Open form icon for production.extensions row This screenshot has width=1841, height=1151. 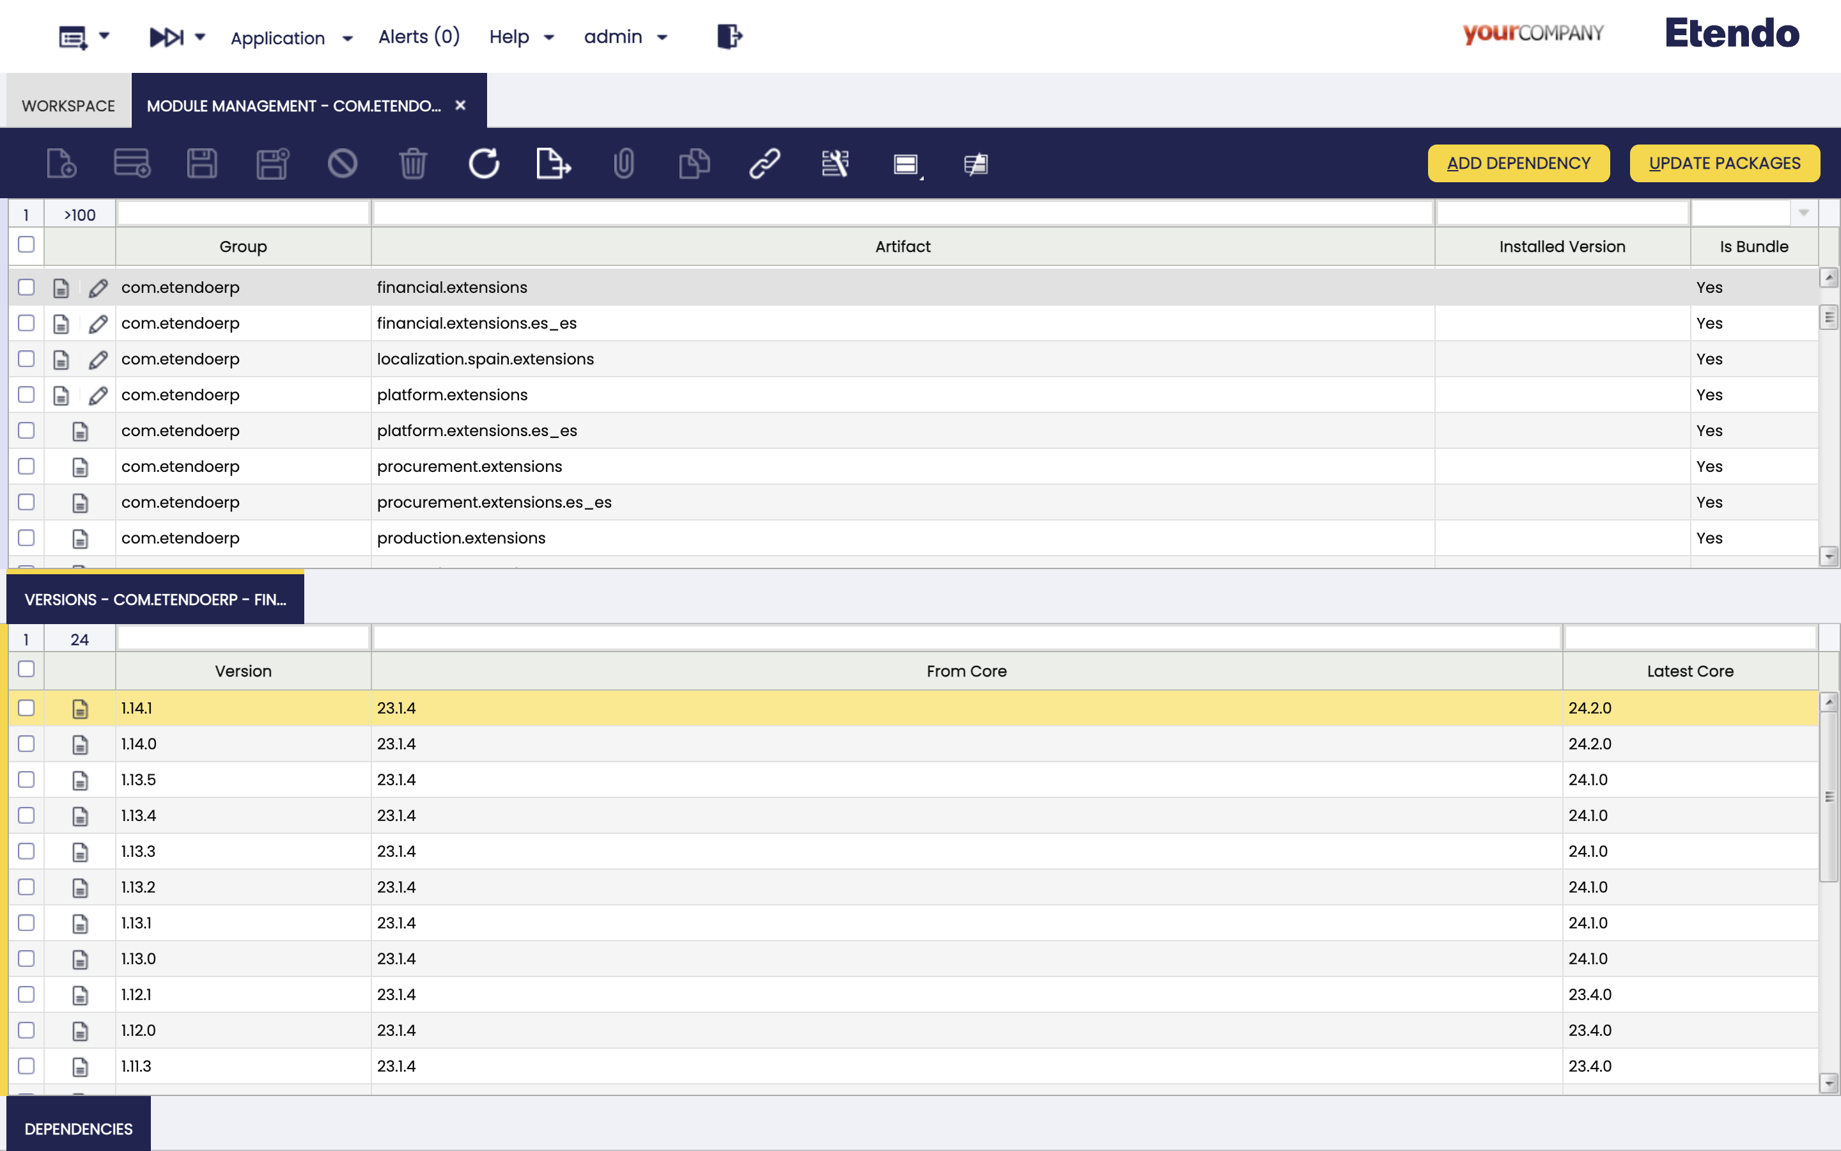point(80,538)
